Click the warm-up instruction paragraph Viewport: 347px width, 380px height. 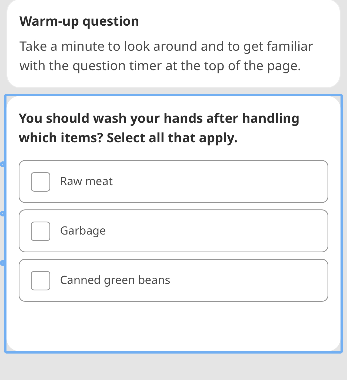coord(166,55)
